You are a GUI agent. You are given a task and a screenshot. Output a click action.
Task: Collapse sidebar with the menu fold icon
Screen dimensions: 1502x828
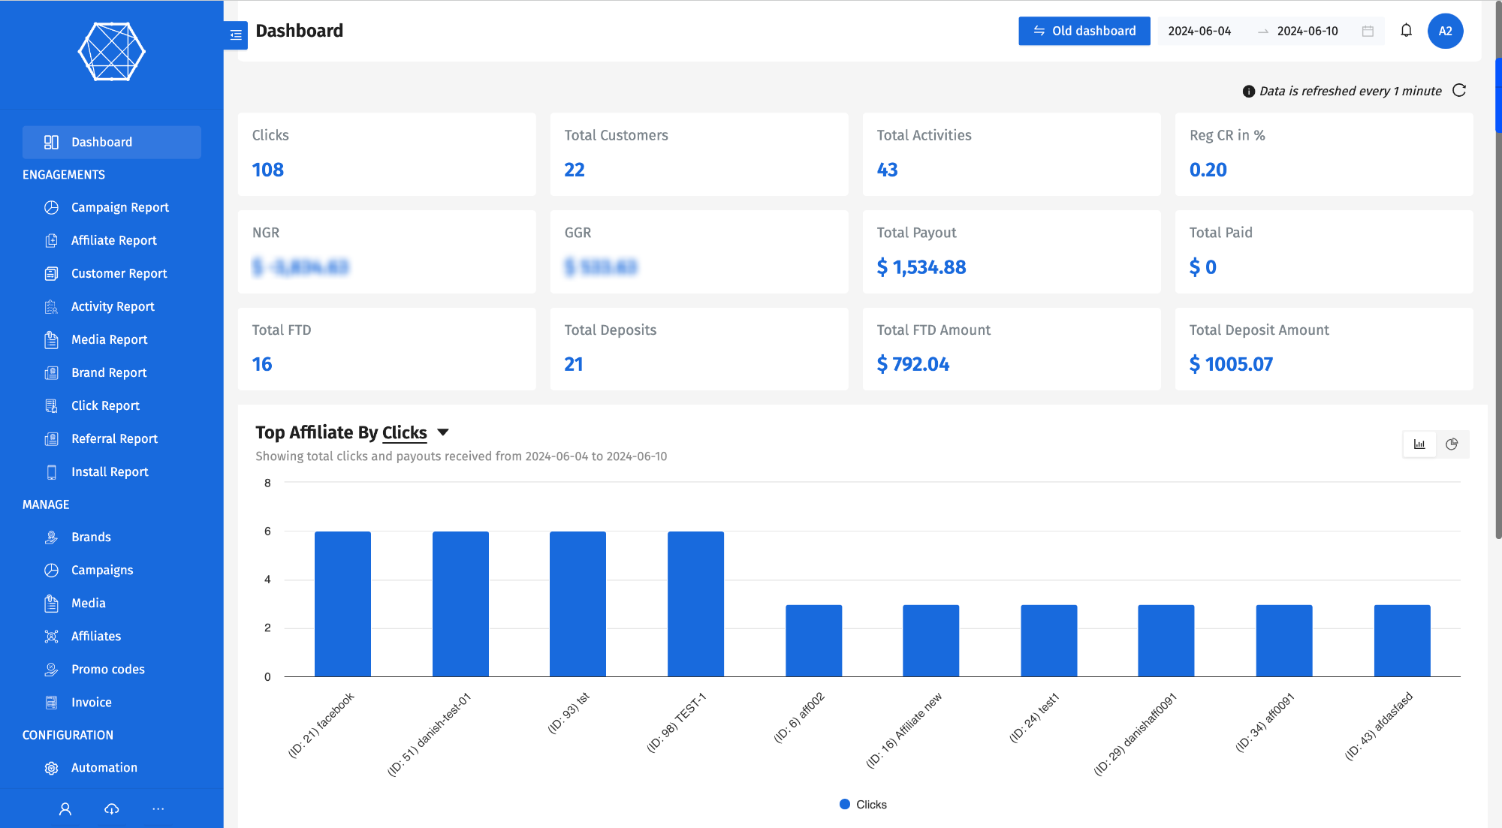click(236, 35)
